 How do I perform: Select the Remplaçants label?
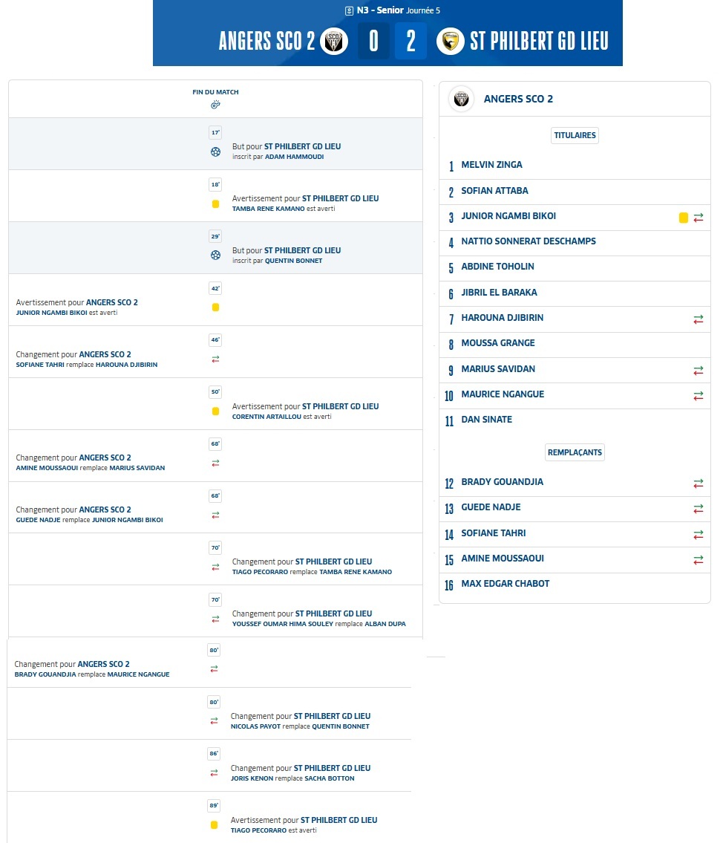coord(575,452)
